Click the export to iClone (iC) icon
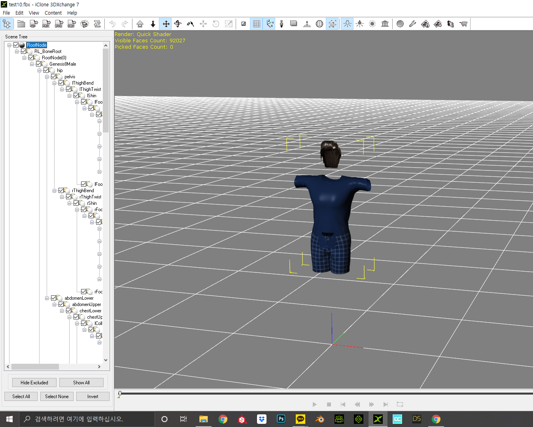Image resolution: width=533 pixels, height=427 pixels. point(34,24)
